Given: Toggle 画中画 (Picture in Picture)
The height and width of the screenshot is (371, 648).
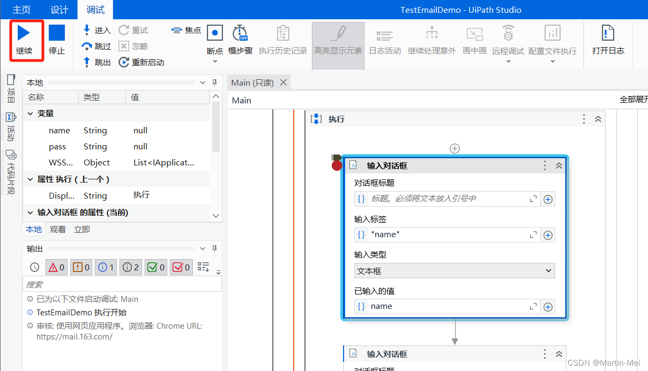Looking at the screenshot, I should click(x=474, y=40).
